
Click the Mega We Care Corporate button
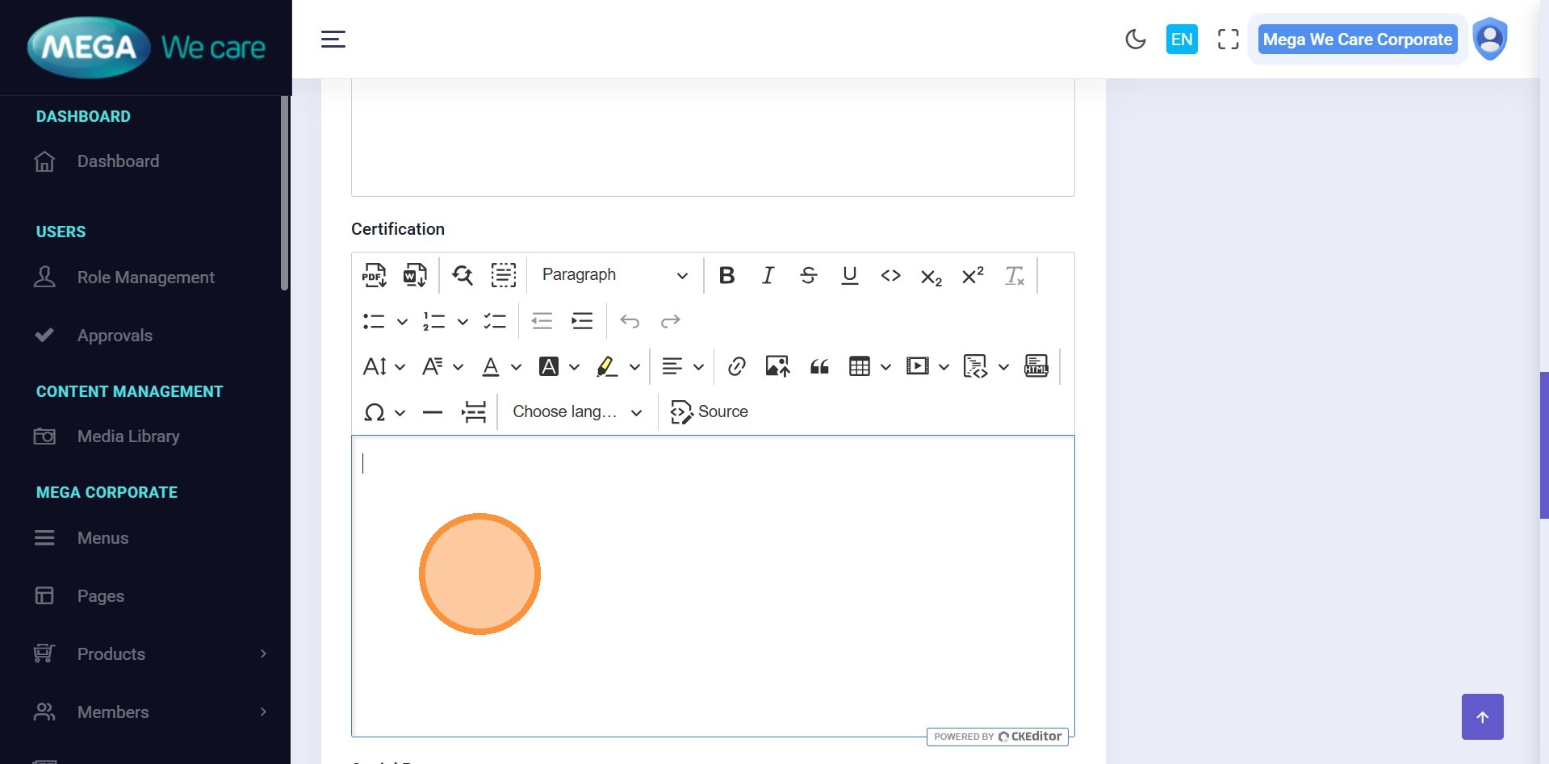[x=1357, y=40]
